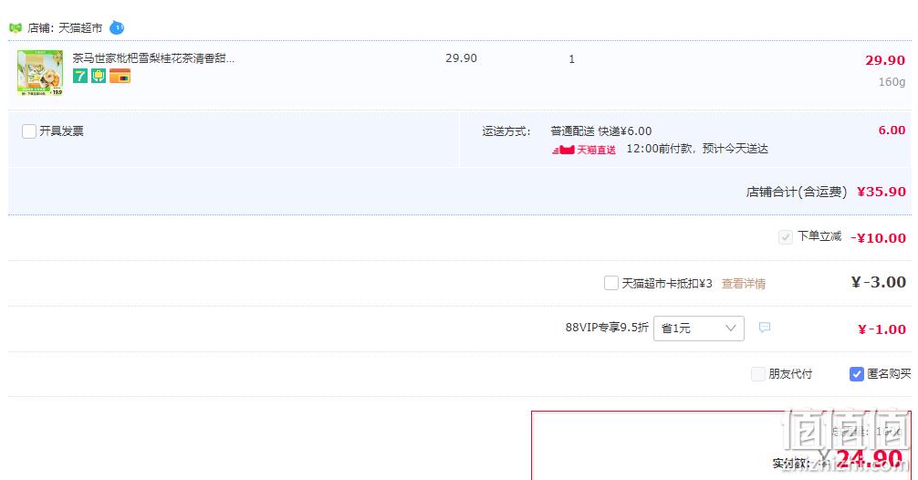The image size is (918, 480).
Task: Click the quantity value 1
Action: (x=571, y=59)
